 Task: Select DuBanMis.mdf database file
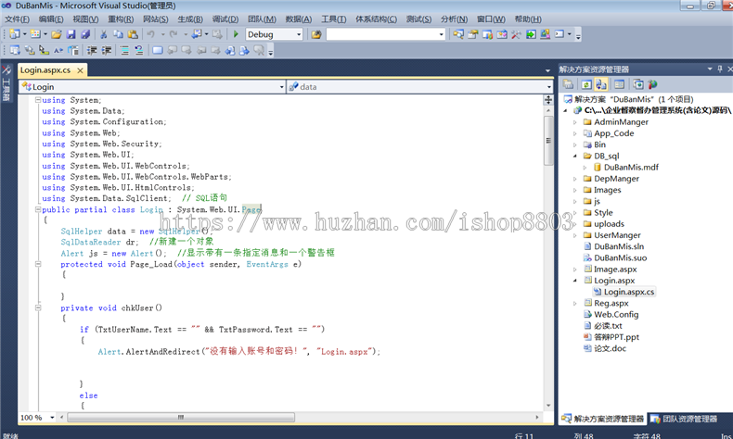pyautogui.click(x=631, y=167)
